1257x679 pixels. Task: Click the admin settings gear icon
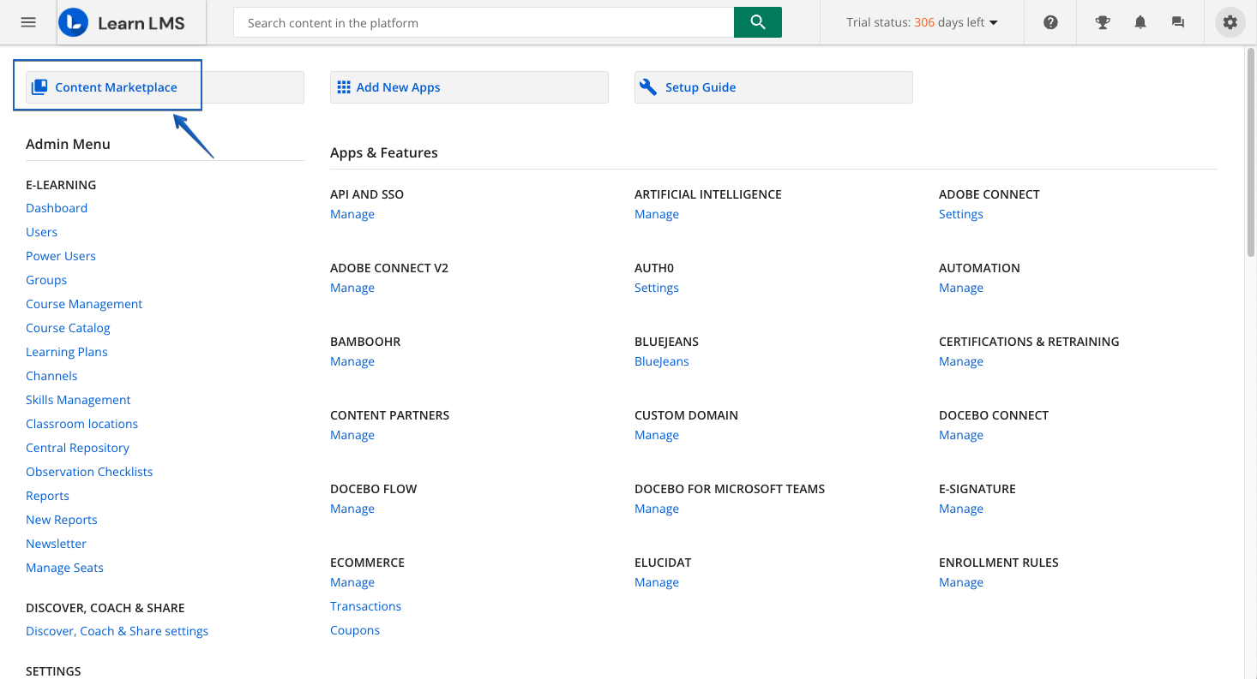click(1230, 22)
